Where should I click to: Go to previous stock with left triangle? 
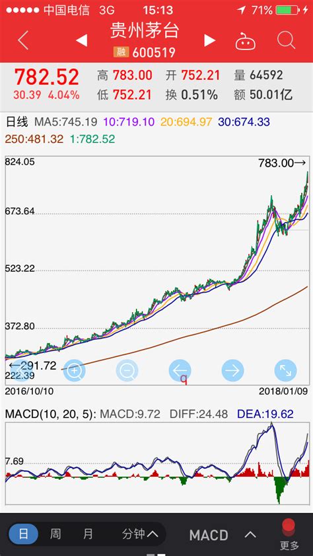(x=81, y=40)
